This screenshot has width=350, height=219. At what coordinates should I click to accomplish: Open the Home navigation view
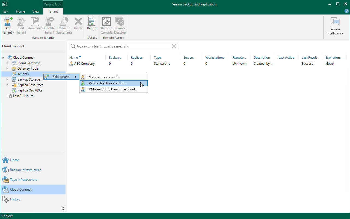(33, 160)
